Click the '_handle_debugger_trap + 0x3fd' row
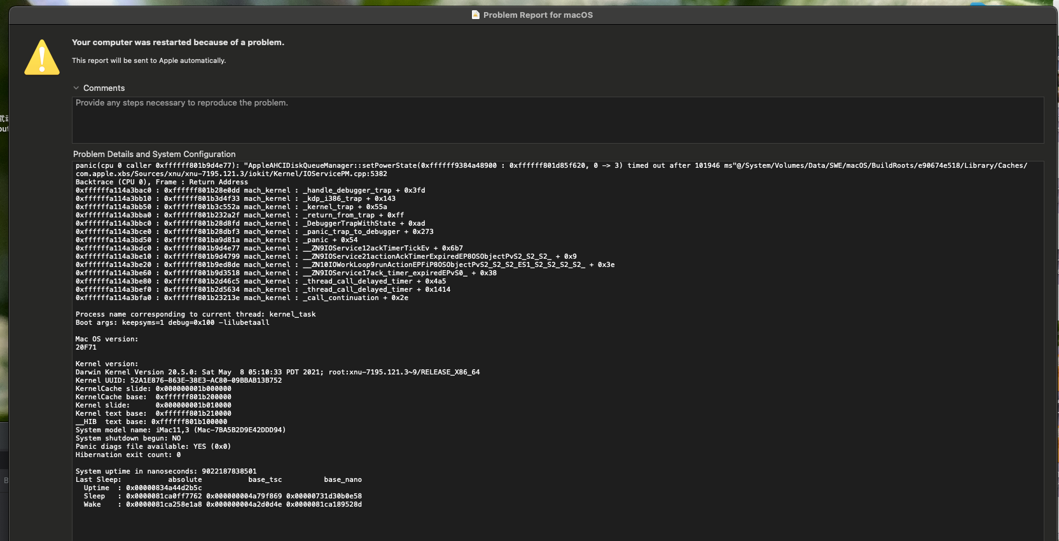Screen dimensions: 1059x541 click(x=251, y=190)
